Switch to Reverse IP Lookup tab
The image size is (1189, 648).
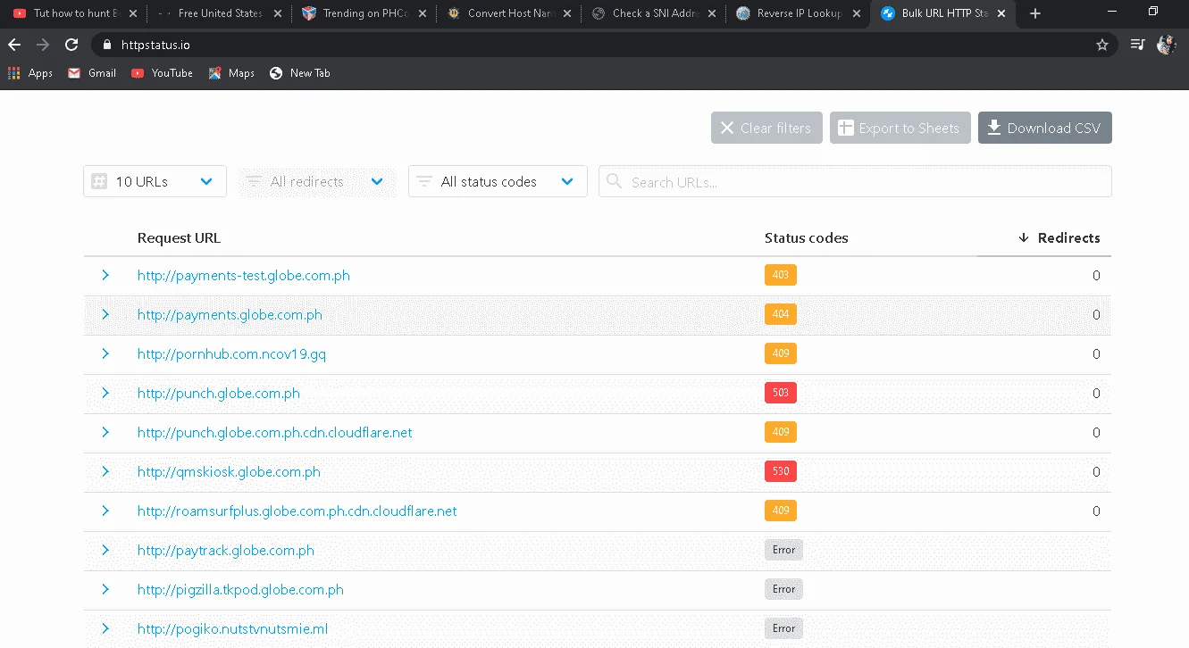[x=796, y=13]
